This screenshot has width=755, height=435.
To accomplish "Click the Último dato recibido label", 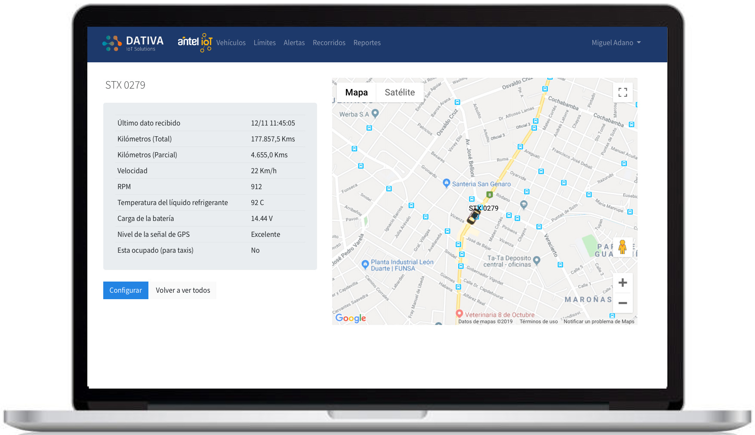I will tap(149, 123).
